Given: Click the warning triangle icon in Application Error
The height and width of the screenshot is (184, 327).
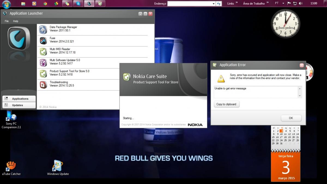Looking at the screenshot, I should pyautogui.click(x=221, y=79).
